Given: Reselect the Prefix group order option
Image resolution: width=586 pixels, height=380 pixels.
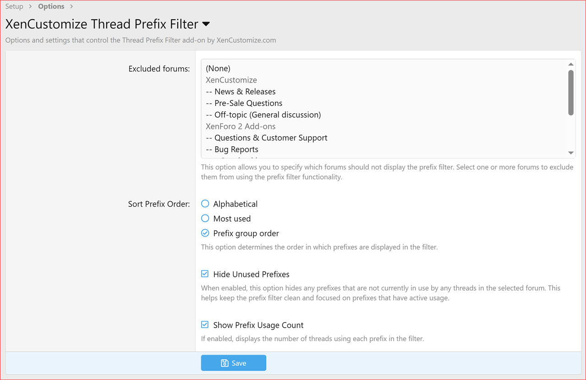Looking at the screenshot, I should pyautogui.click(x=205, y=233).
